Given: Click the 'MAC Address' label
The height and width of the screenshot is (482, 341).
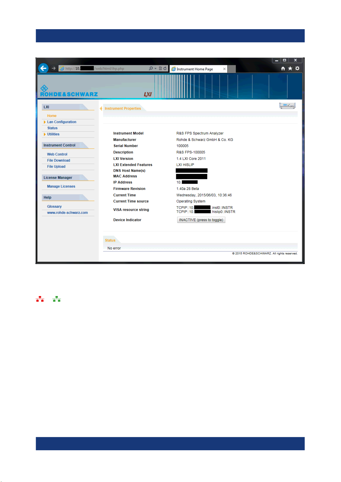Looking at the screenshot, I should [125, 176].
